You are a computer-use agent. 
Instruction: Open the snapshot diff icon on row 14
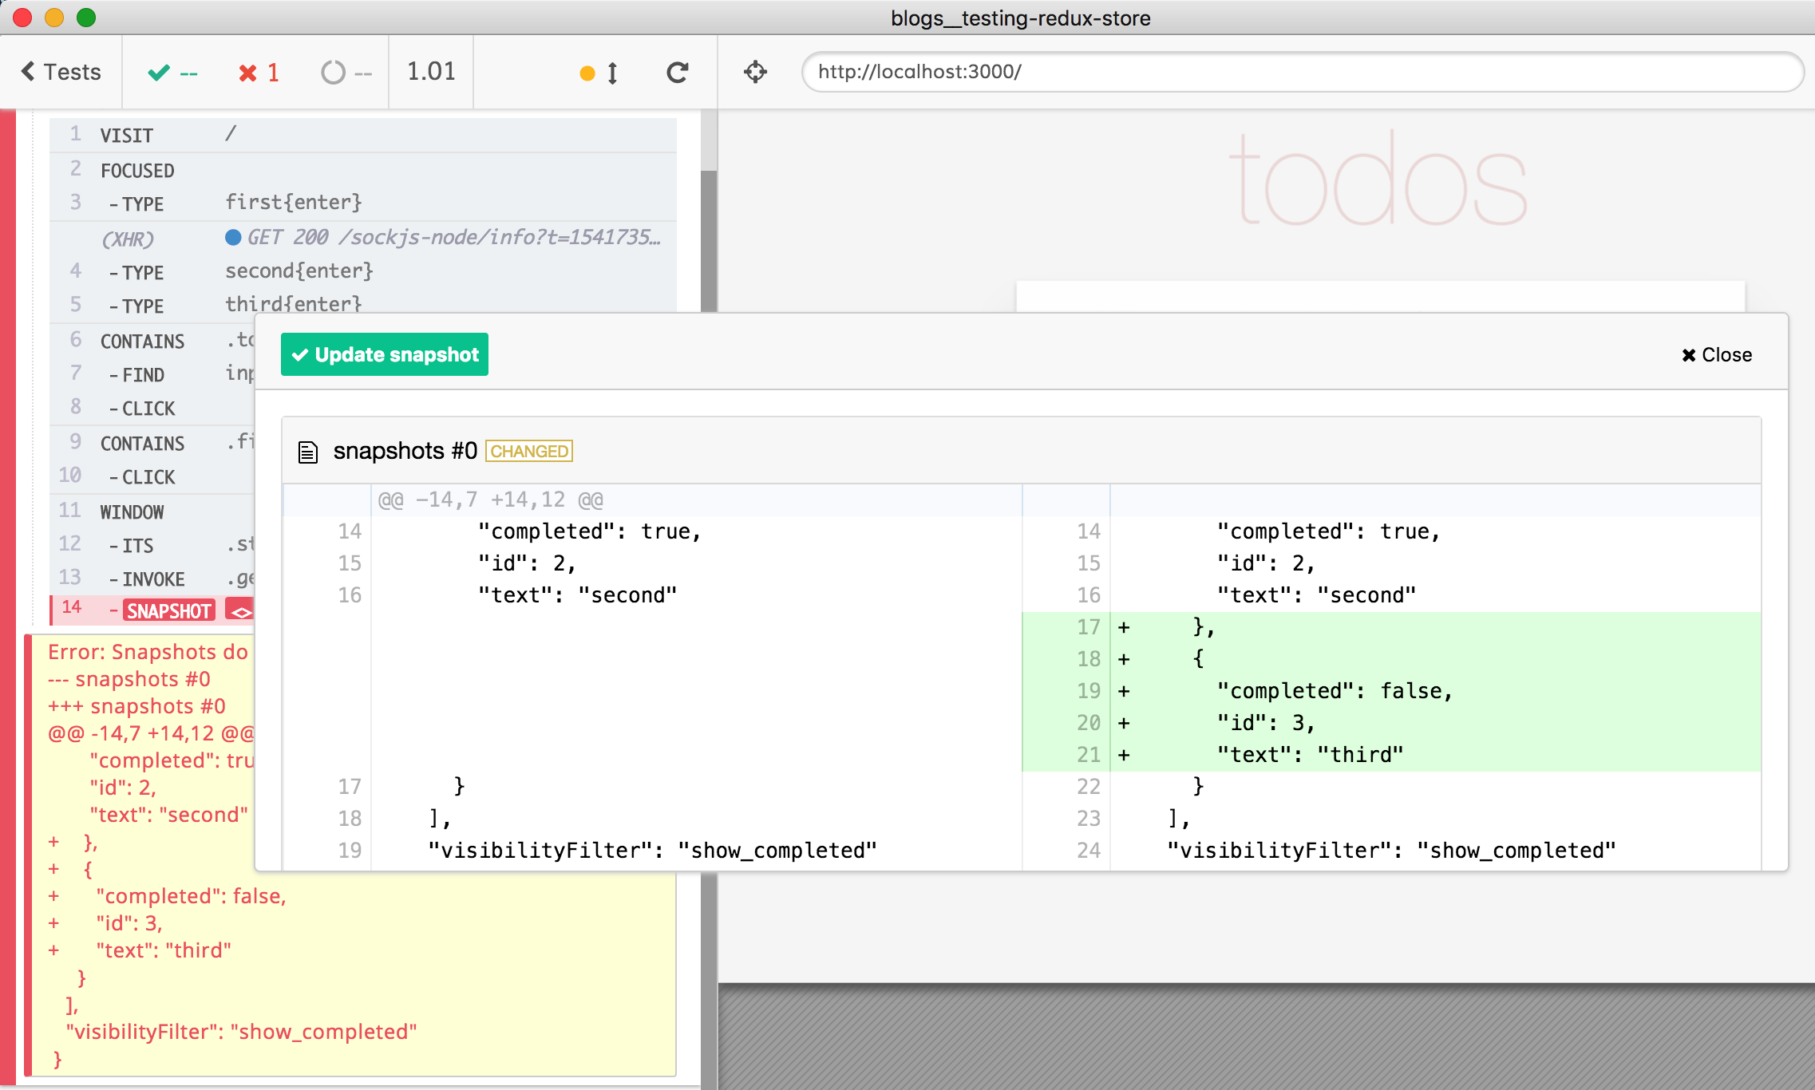(x=240, y=611)
